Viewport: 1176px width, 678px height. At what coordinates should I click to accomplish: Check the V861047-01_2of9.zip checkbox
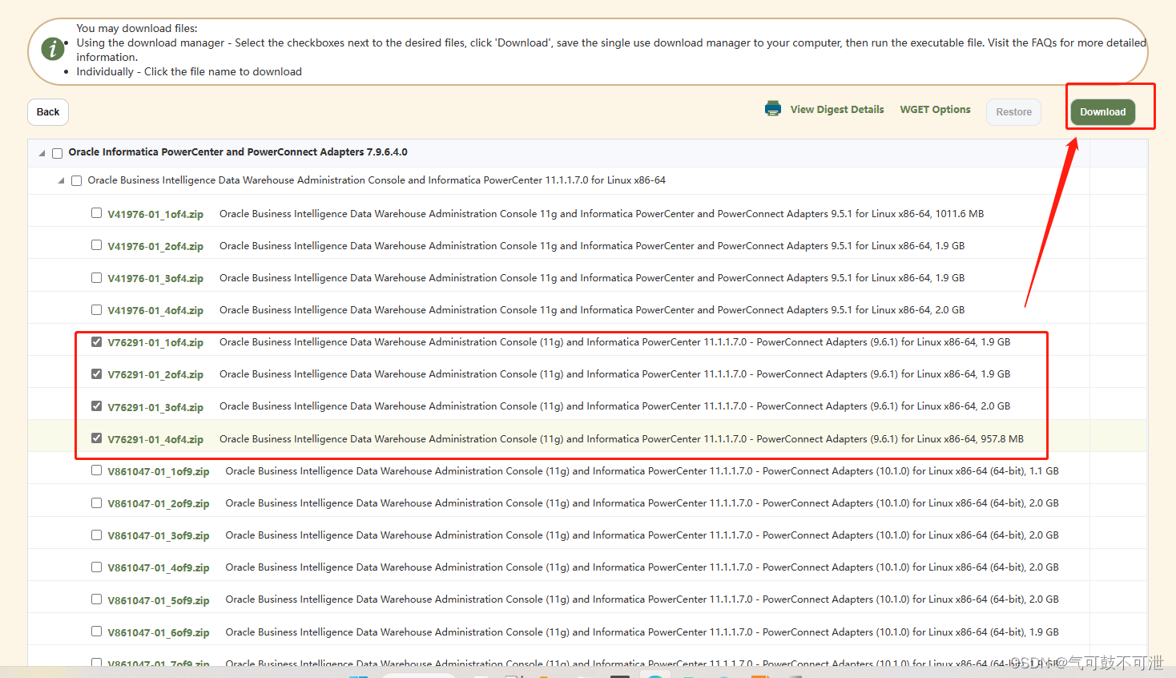pyautogui.click(x=96, y=502)
